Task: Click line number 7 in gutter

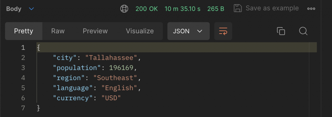Action: [23, 108]
